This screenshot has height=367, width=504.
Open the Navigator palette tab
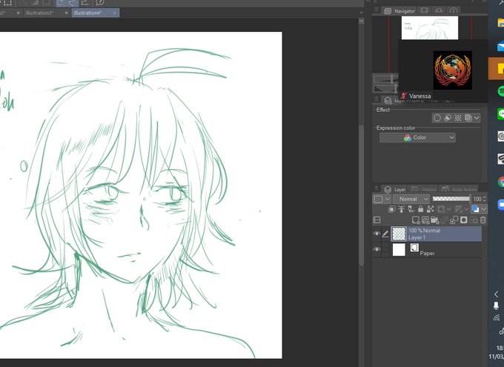click(399, 11)
